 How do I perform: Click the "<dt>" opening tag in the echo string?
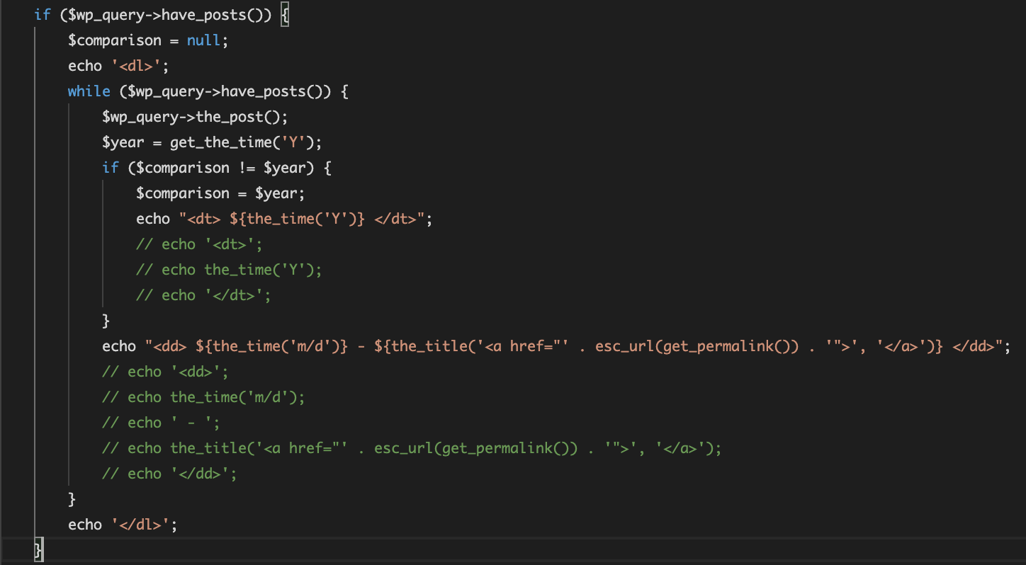[204, 219]
